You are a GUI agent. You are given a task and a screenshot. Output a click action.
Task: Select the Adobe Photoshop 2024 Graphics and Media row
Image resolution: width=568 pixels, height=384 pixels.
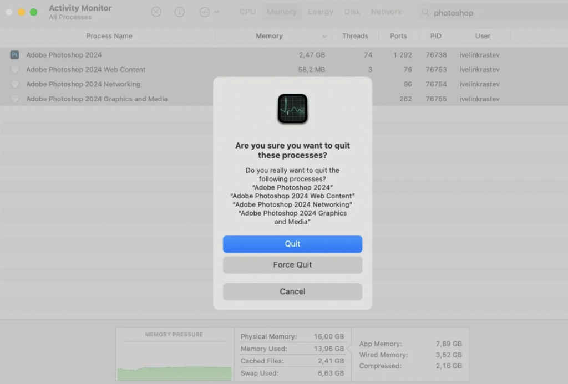click(97, 99)
